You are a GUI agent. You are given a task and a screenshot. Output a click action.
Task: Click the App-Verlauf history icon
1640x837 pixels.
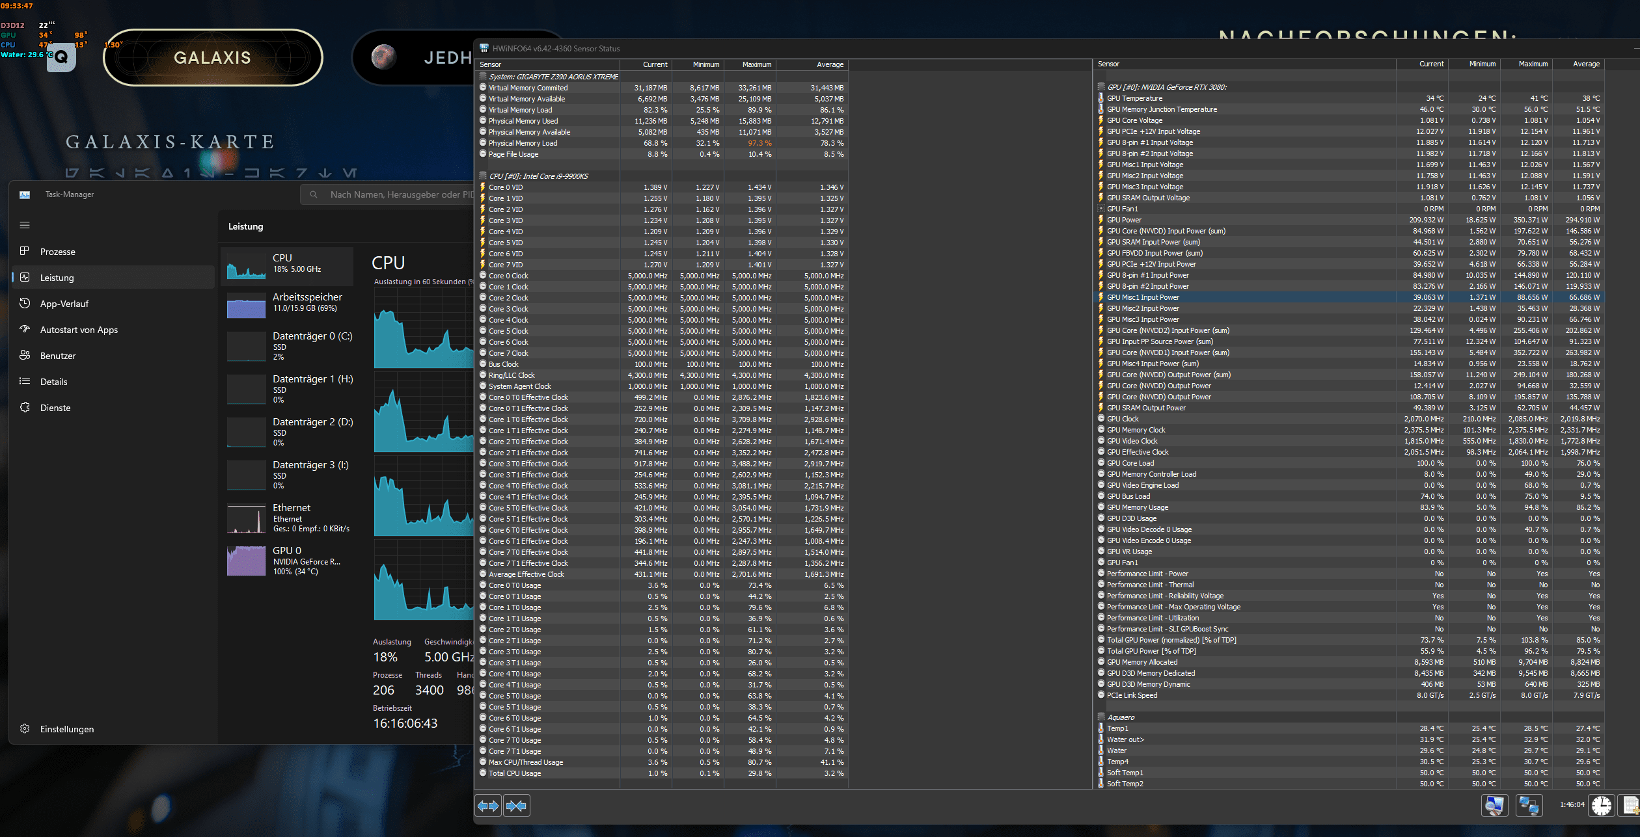click(x=25, y=303)
